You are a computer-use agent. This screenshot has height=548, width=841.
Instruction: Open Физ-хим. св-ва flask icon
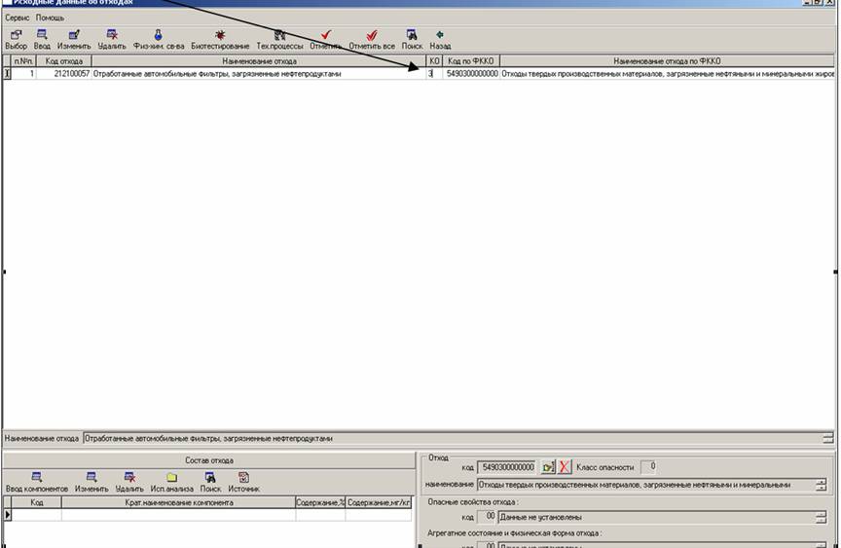click(158, 35)
